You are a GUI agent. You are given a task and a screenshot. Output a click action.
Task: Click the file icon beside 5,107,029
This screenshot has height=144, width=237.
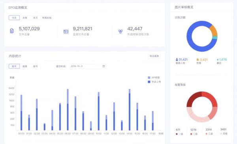click(12, 31)
